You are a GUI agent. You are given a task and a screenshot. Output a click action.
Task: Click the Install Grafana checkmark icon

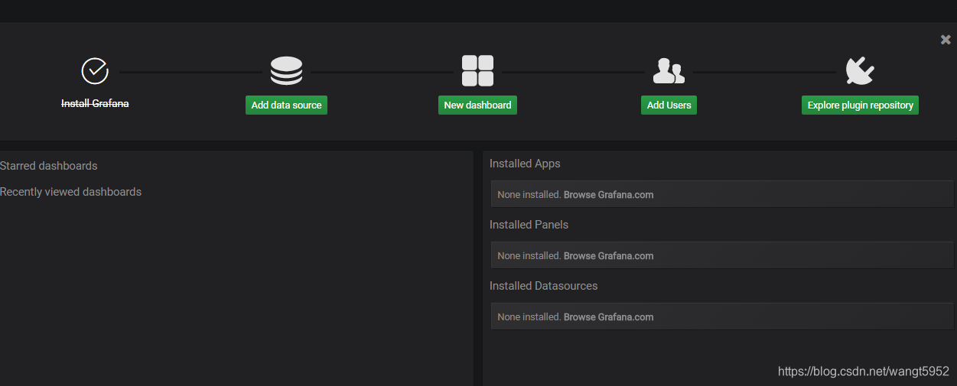[95, 71]
